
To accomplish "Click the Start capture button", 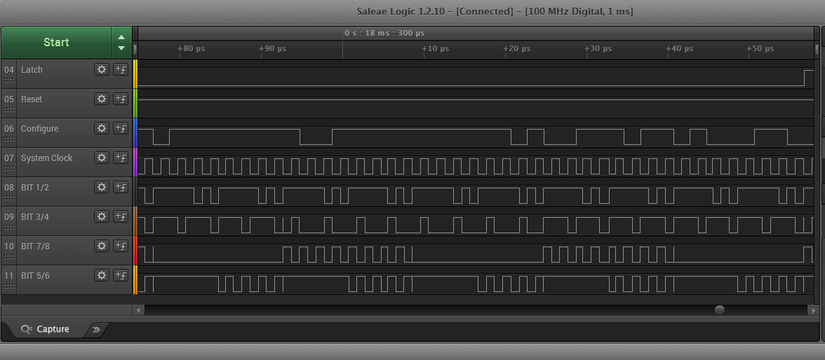I will coord(56,43).
